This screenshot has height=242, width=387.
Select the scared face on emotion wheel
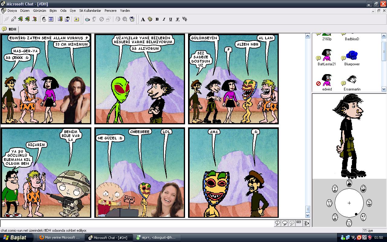(335, 217)
